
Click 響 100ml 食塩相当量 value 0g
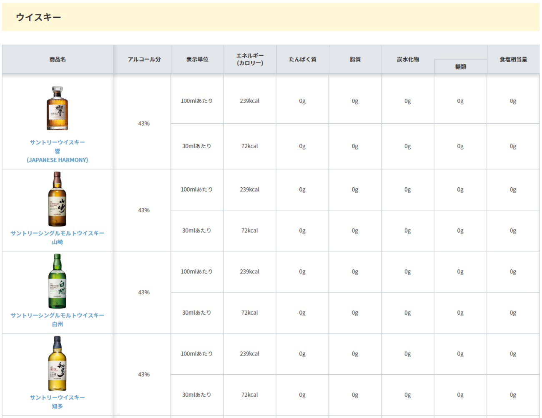tap(513, 101)
